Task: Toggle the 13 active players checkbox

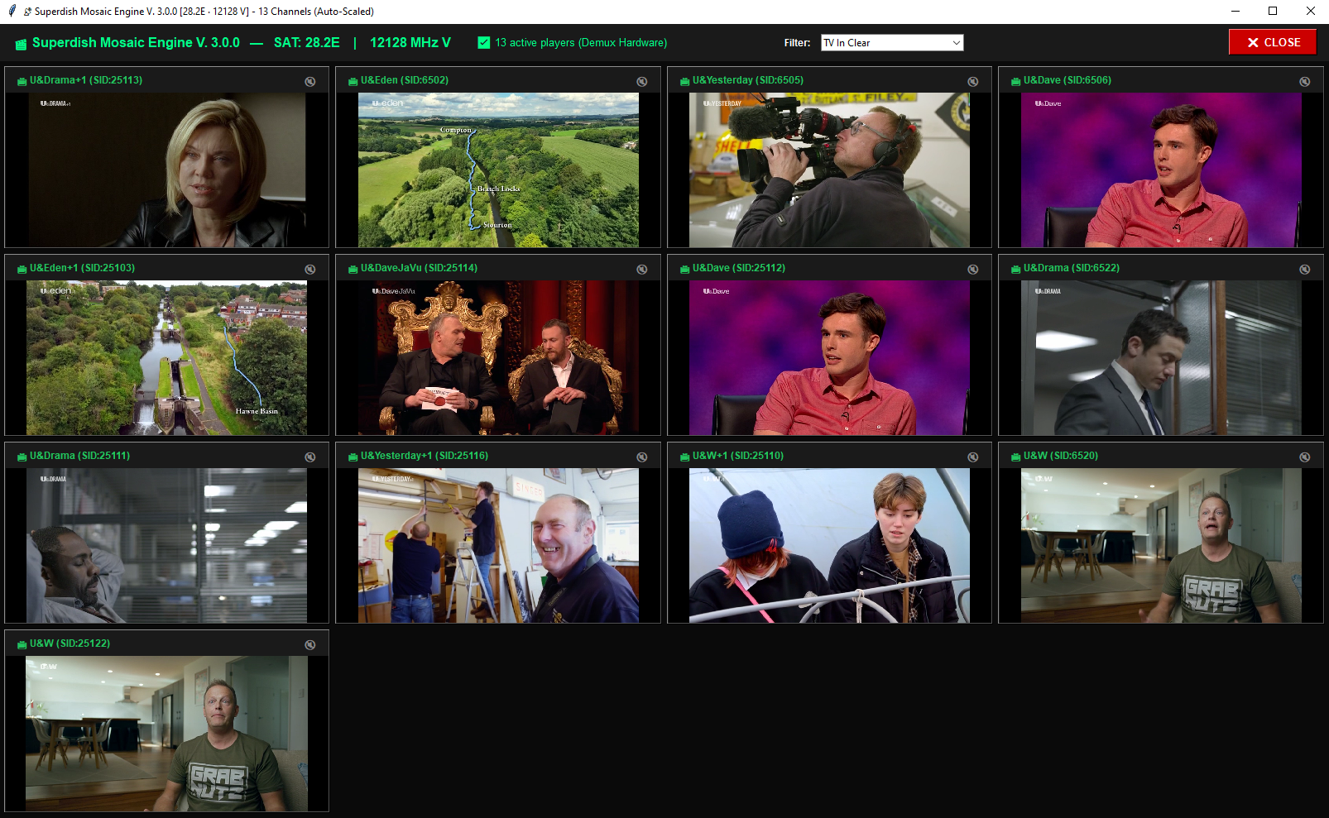Action: pyautogui.click(x=484, y=42)
